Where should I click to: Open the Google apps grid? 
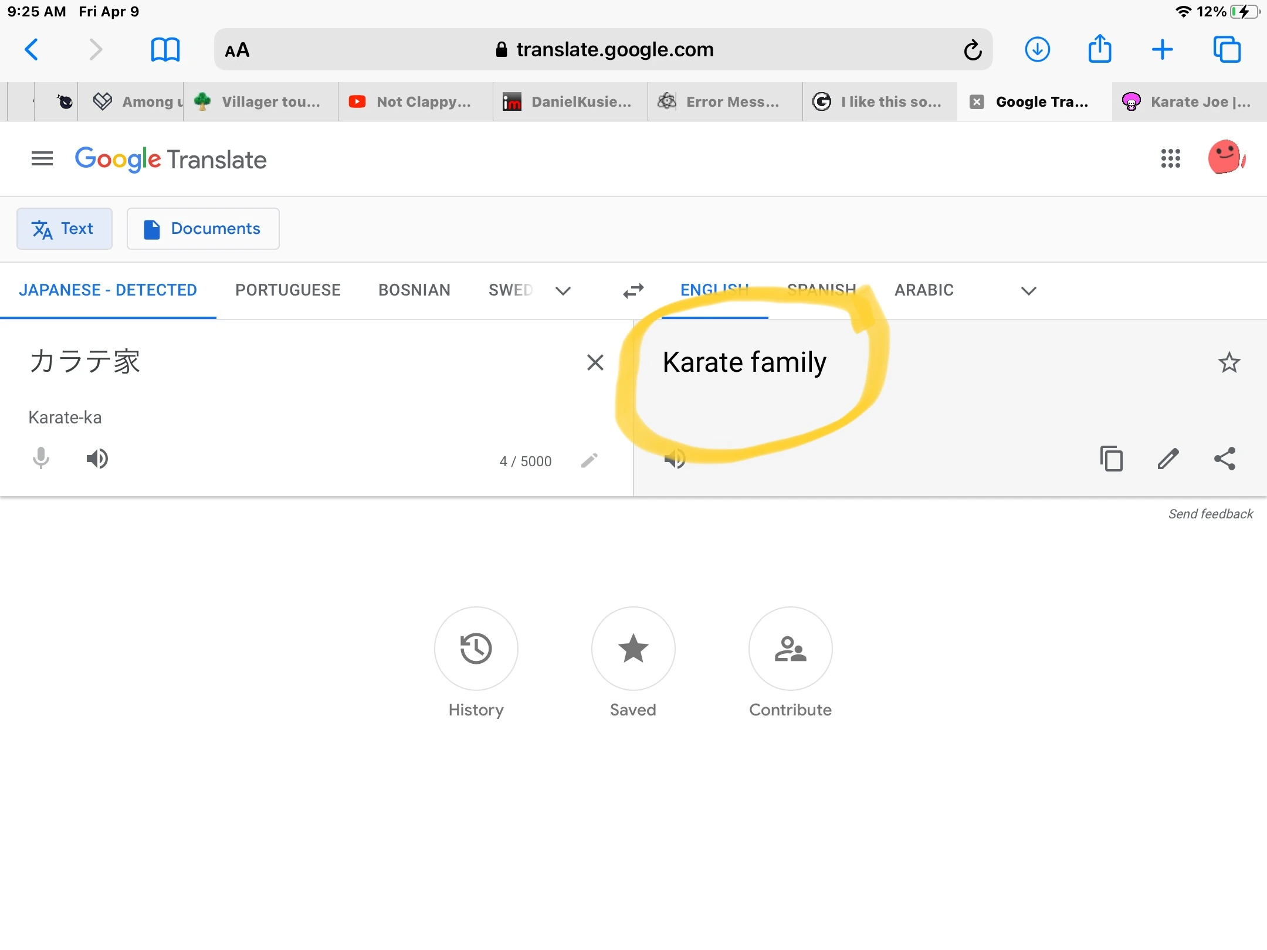point(1171,158)
